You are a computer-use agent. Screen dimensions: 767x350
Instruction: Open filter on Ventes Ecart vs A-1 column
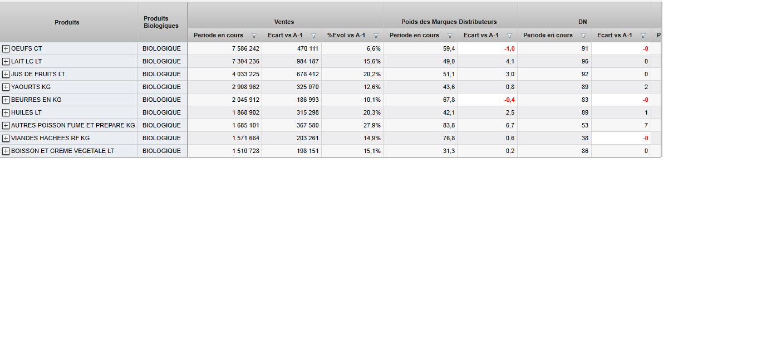[313, 36]
